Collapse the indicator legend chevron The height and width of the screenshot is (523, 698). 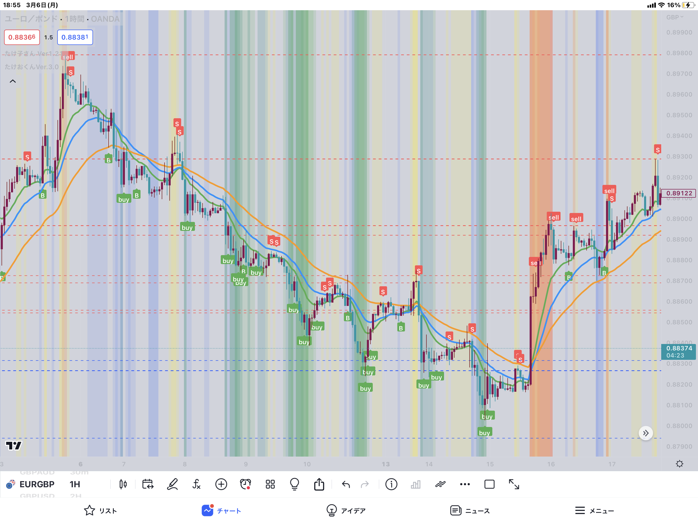coord(13,81)
